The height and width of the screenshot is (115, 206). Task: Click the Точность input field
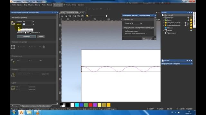pyautogui.click(x=136, y=23)
